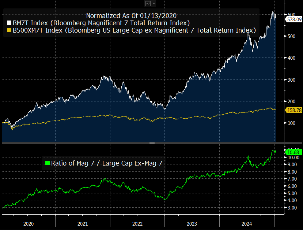Image resolution: width=303 pixels, height=230 pixels.
Task: Select the B500XM7T Index legend label
Action: (134, 30)
